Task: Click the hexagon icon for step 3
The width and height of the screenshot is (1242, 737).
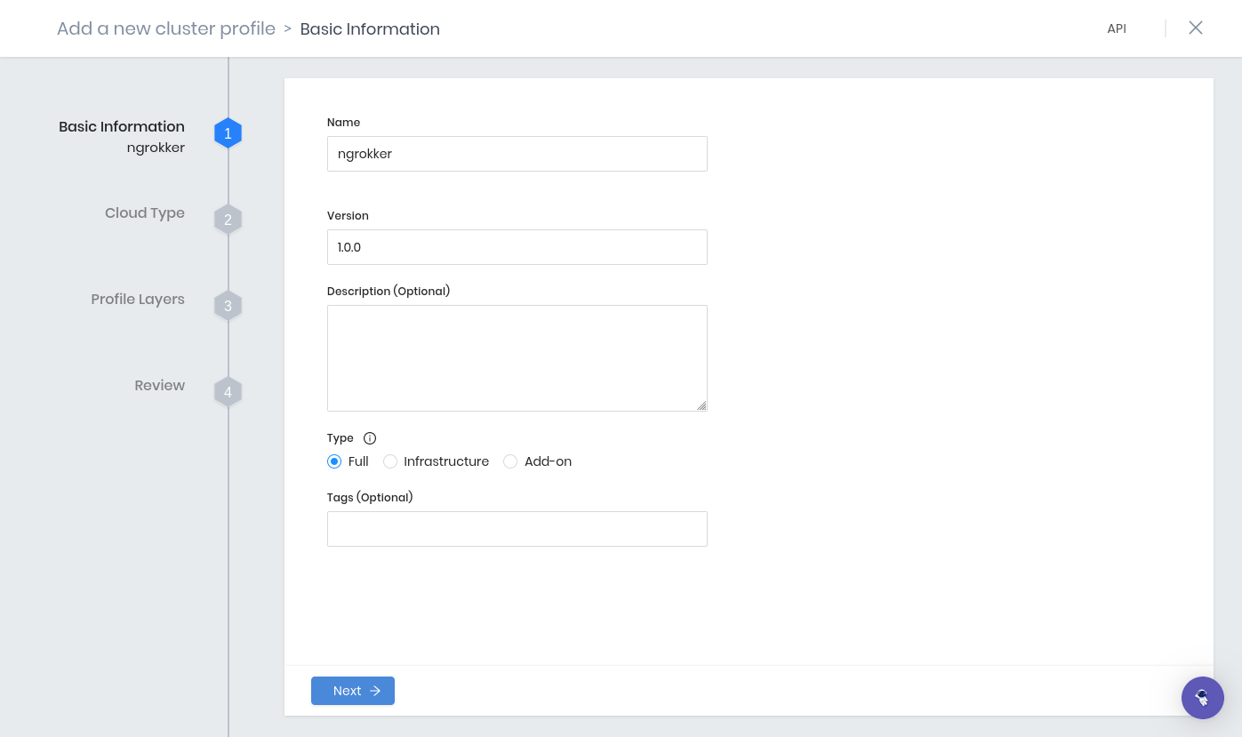Action: pyautogui.click(x=228, y=305)
